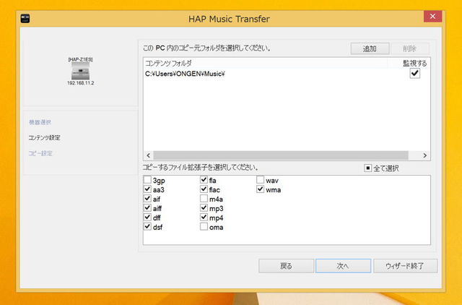Uncheck the fla extension checkbox
The height and width of the screenshot is (305, 462).
tap(204, 180)
